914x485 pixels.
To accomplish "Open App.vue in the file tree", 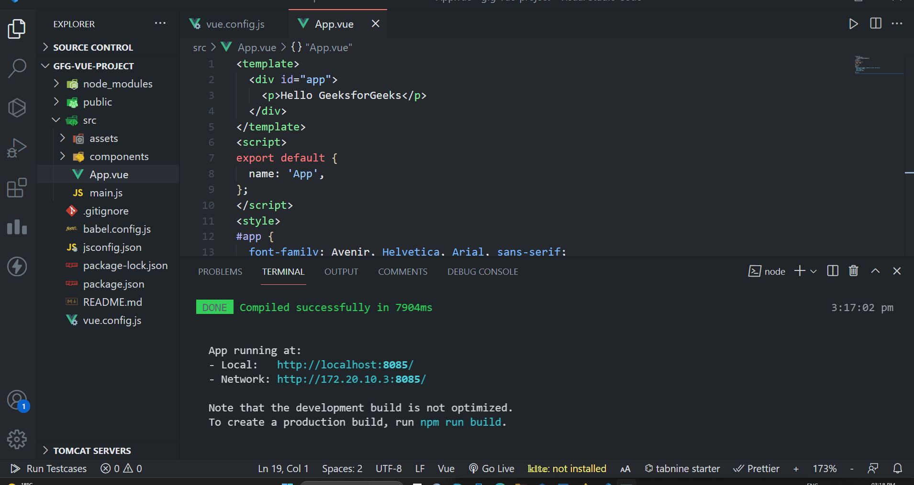I will pos(108,175).
